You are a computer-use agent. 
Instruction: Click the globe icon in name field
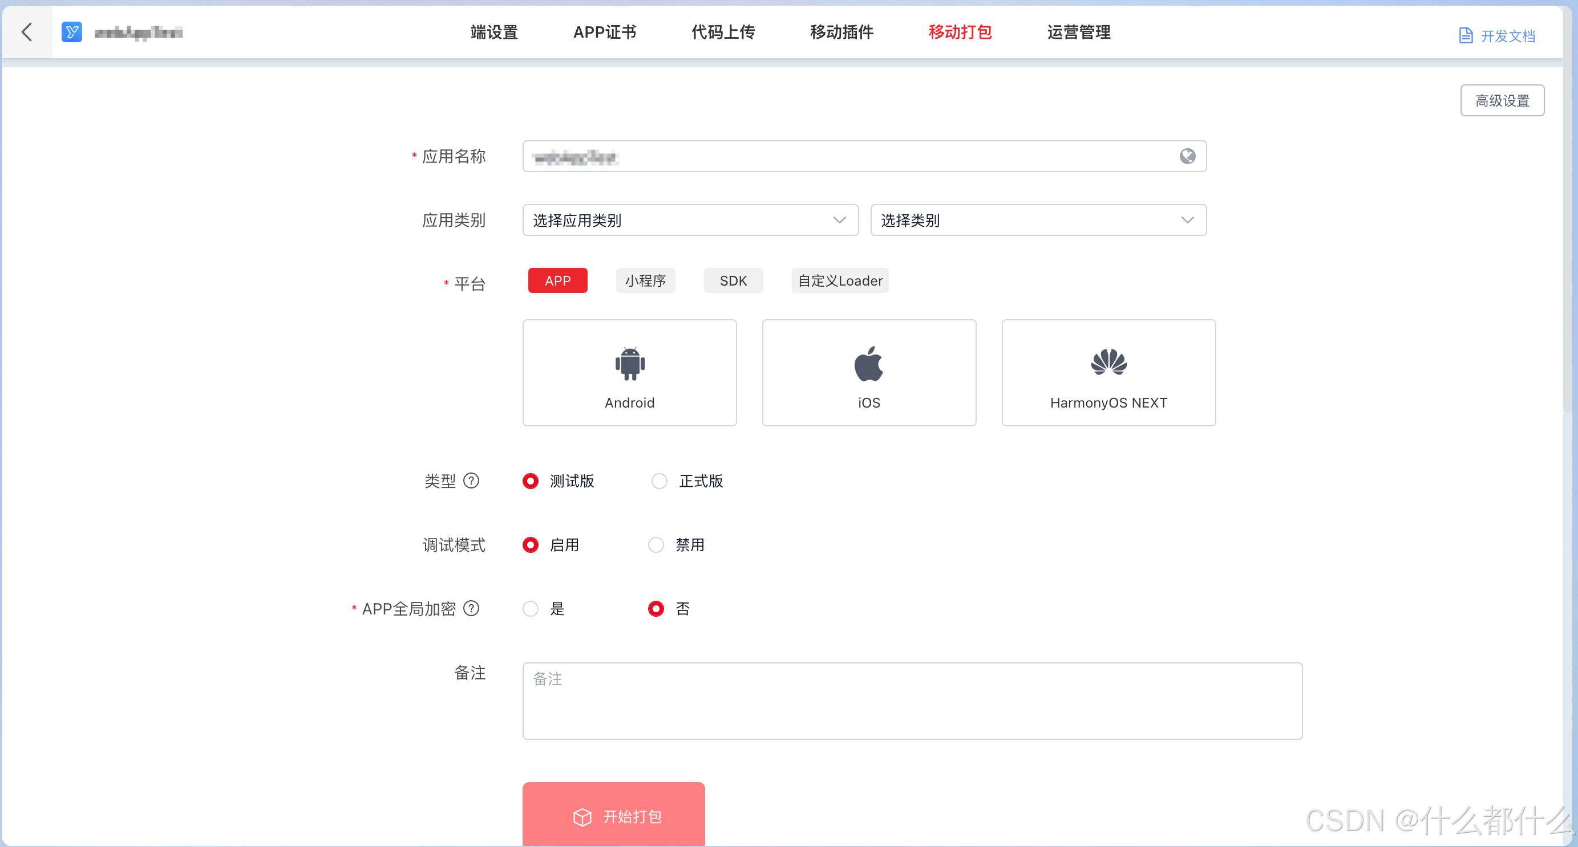coord(1187,157)
